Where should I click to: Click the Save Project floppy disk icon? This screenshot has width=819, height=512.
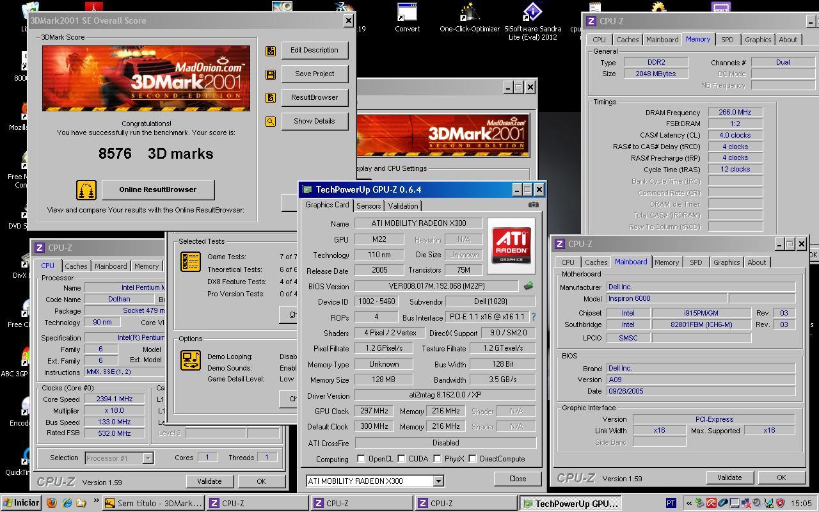(271, 74)
